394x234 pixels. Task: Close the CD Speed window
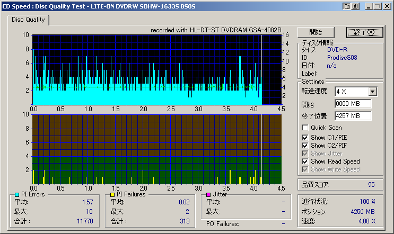(387, 6)
